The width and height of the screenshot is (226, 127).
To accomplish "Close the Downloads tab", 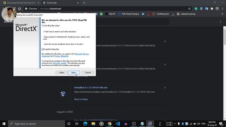I will tap(78, 3).
